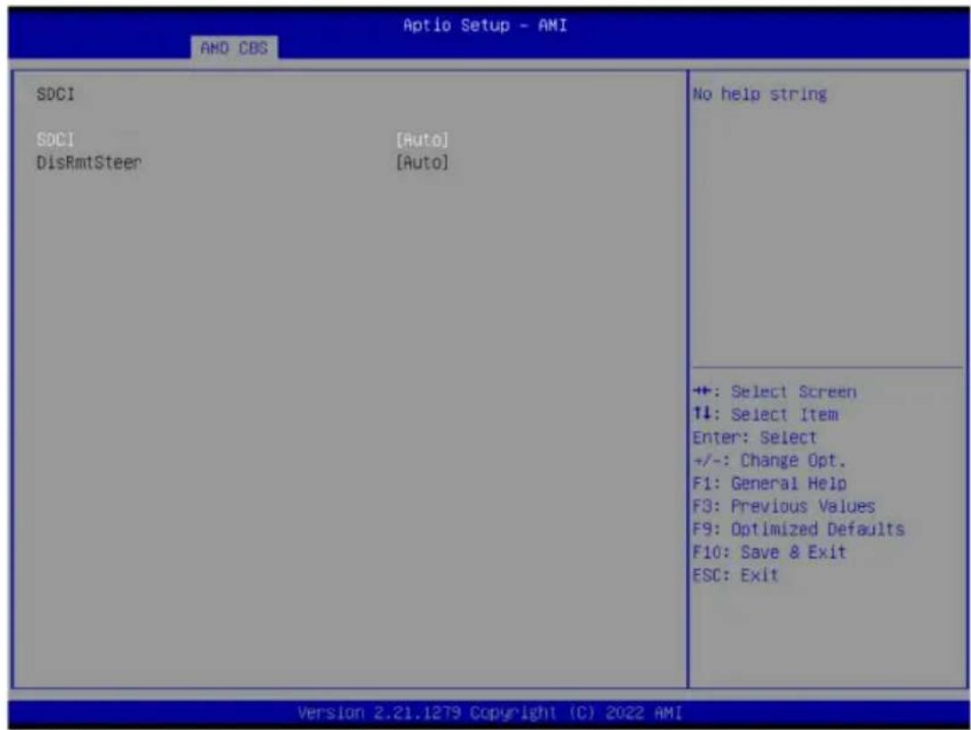The height and width of the screenshot is (730, 971).
Task: Click the '+/-: Change Opt.' hint
Action: coord(769,460)
